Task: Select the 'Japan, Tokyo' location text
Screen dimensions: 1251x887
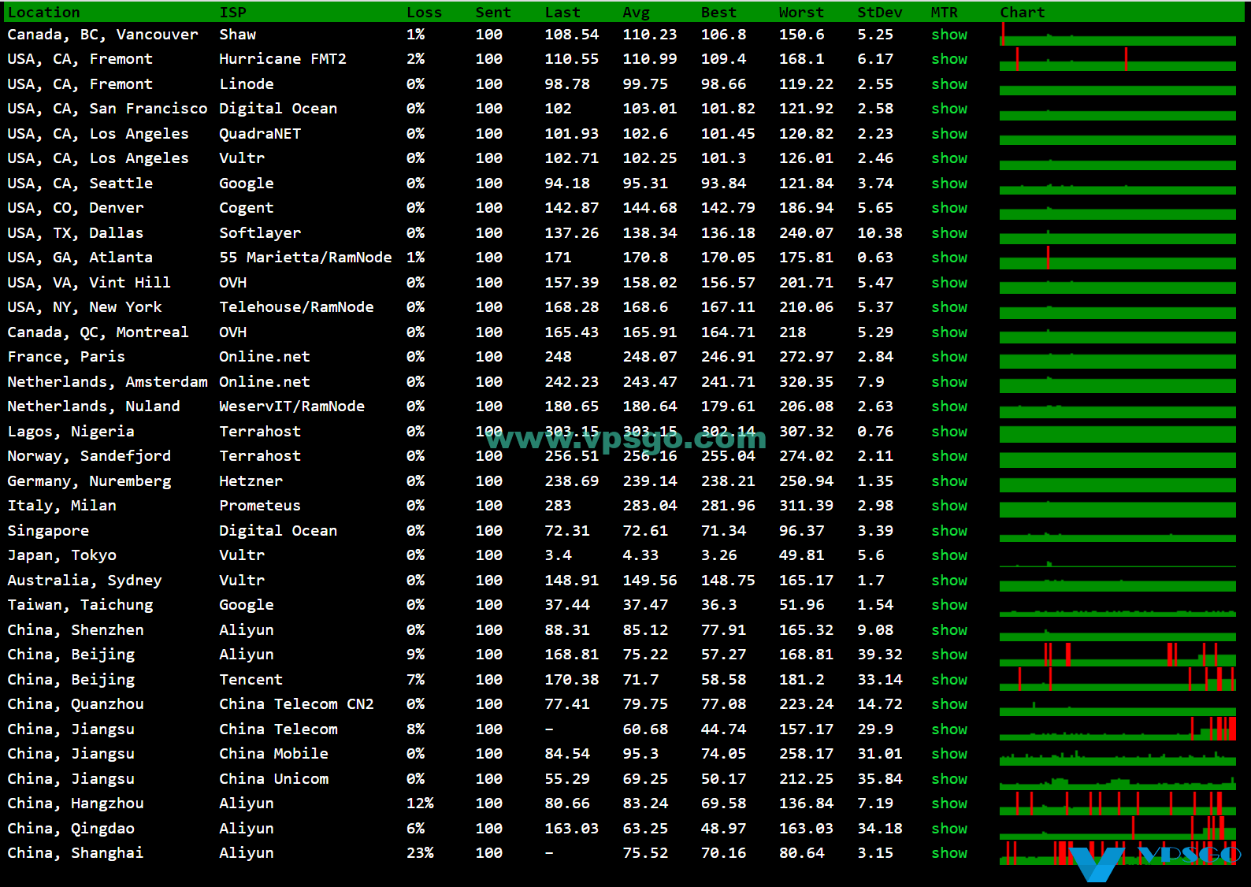Action: tap(62, 555)
